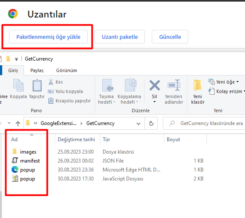Switch to the Görünüm ribbon tab
245x218 pixels.
point(66,70)
